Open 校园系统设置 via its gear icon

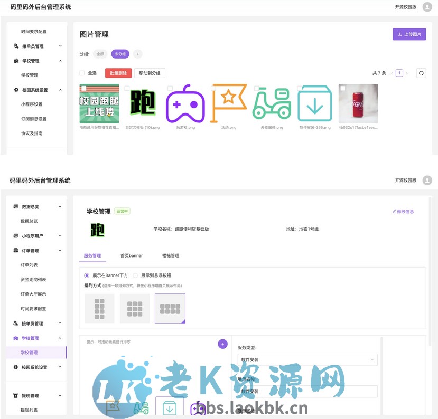tap(16, 366)
